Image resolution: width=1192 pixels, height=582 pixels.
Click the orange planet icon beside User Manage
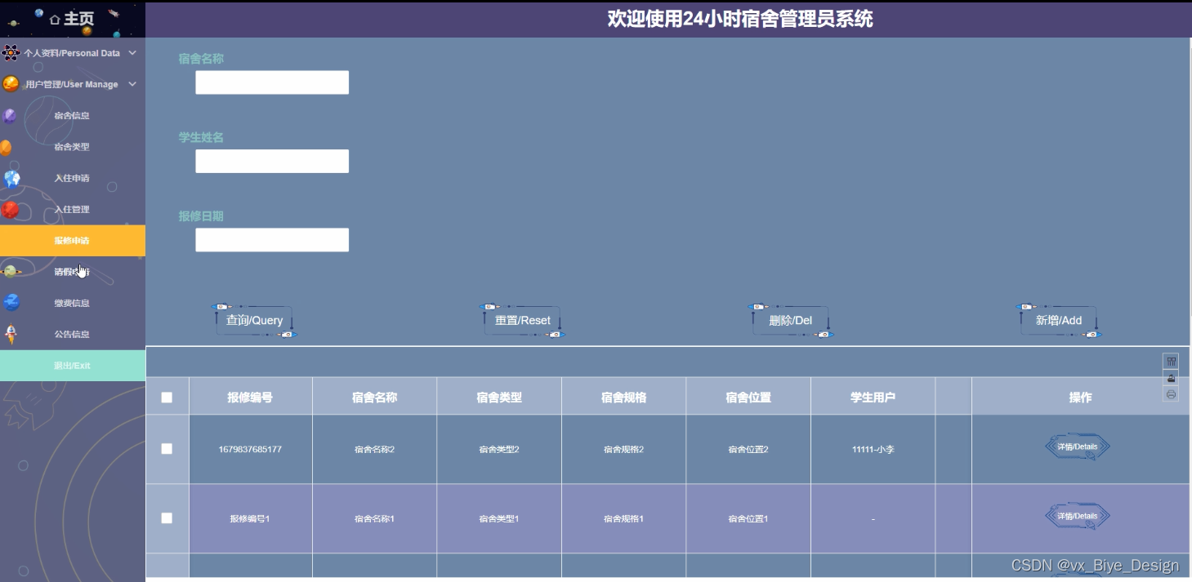[10, 84]
